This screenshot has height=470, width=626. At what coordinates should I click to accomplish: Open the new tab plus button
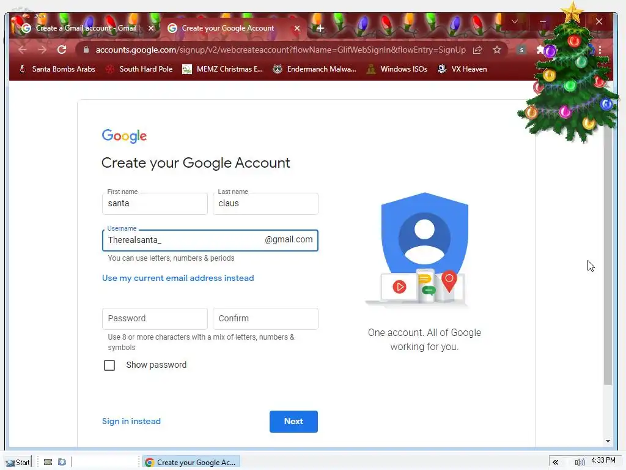tap(320, 28)
